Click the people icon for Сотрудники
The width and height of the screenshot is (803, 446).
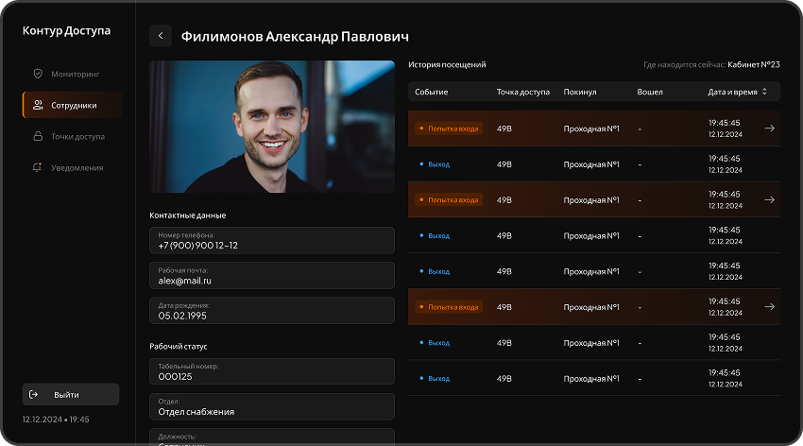(38, 105)
